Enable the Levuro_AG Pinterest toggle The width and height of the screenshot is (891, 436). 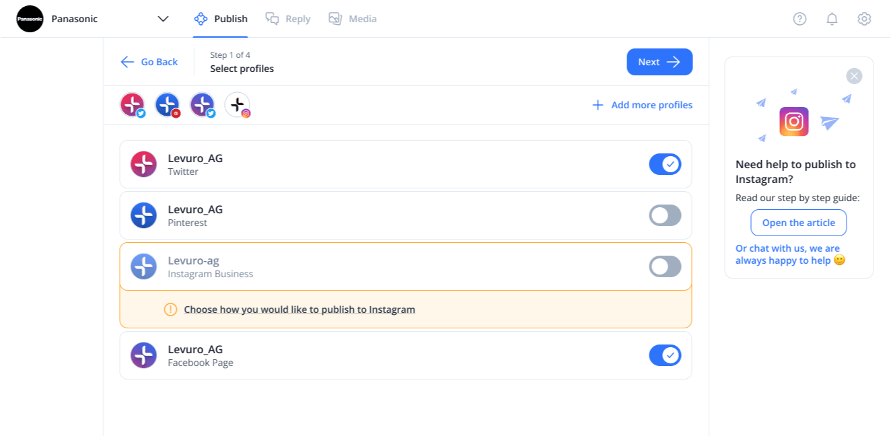(x=665, y=215)
